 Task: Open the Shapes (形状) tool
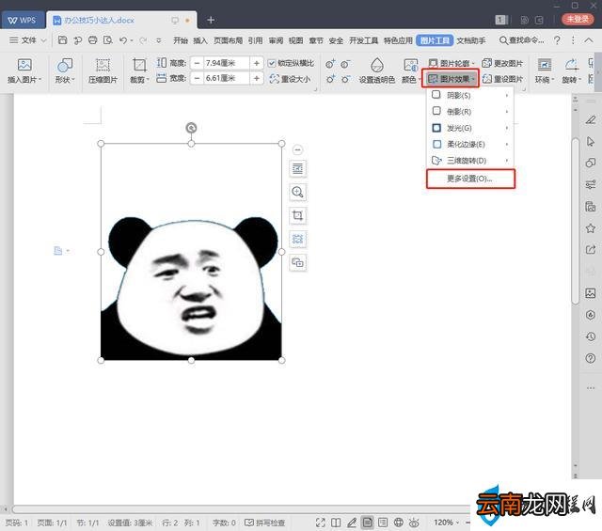point(65,65)
